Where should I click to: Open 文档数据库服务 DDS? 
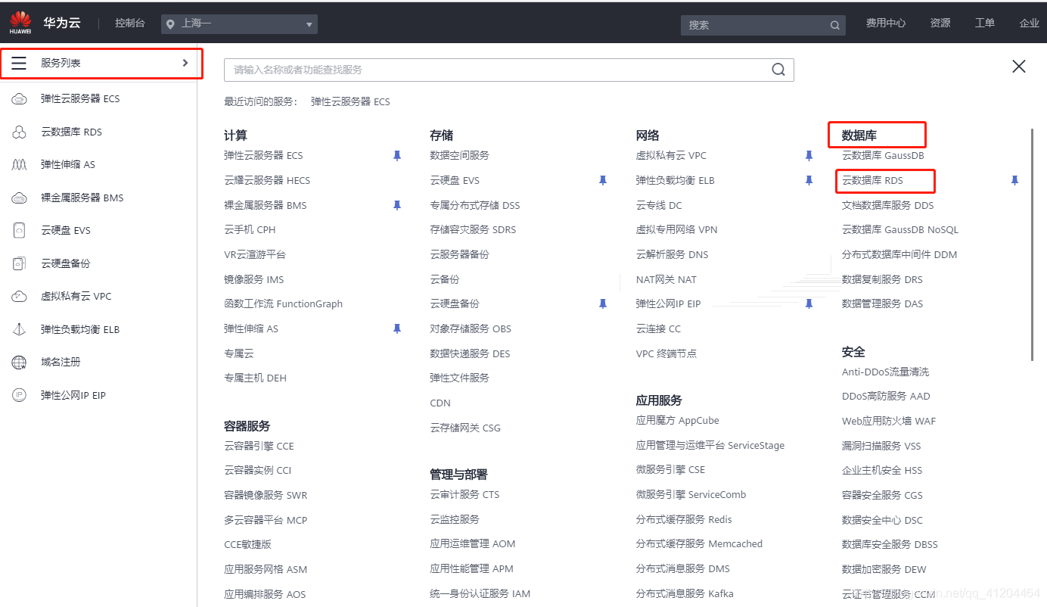tap(888, 205)
